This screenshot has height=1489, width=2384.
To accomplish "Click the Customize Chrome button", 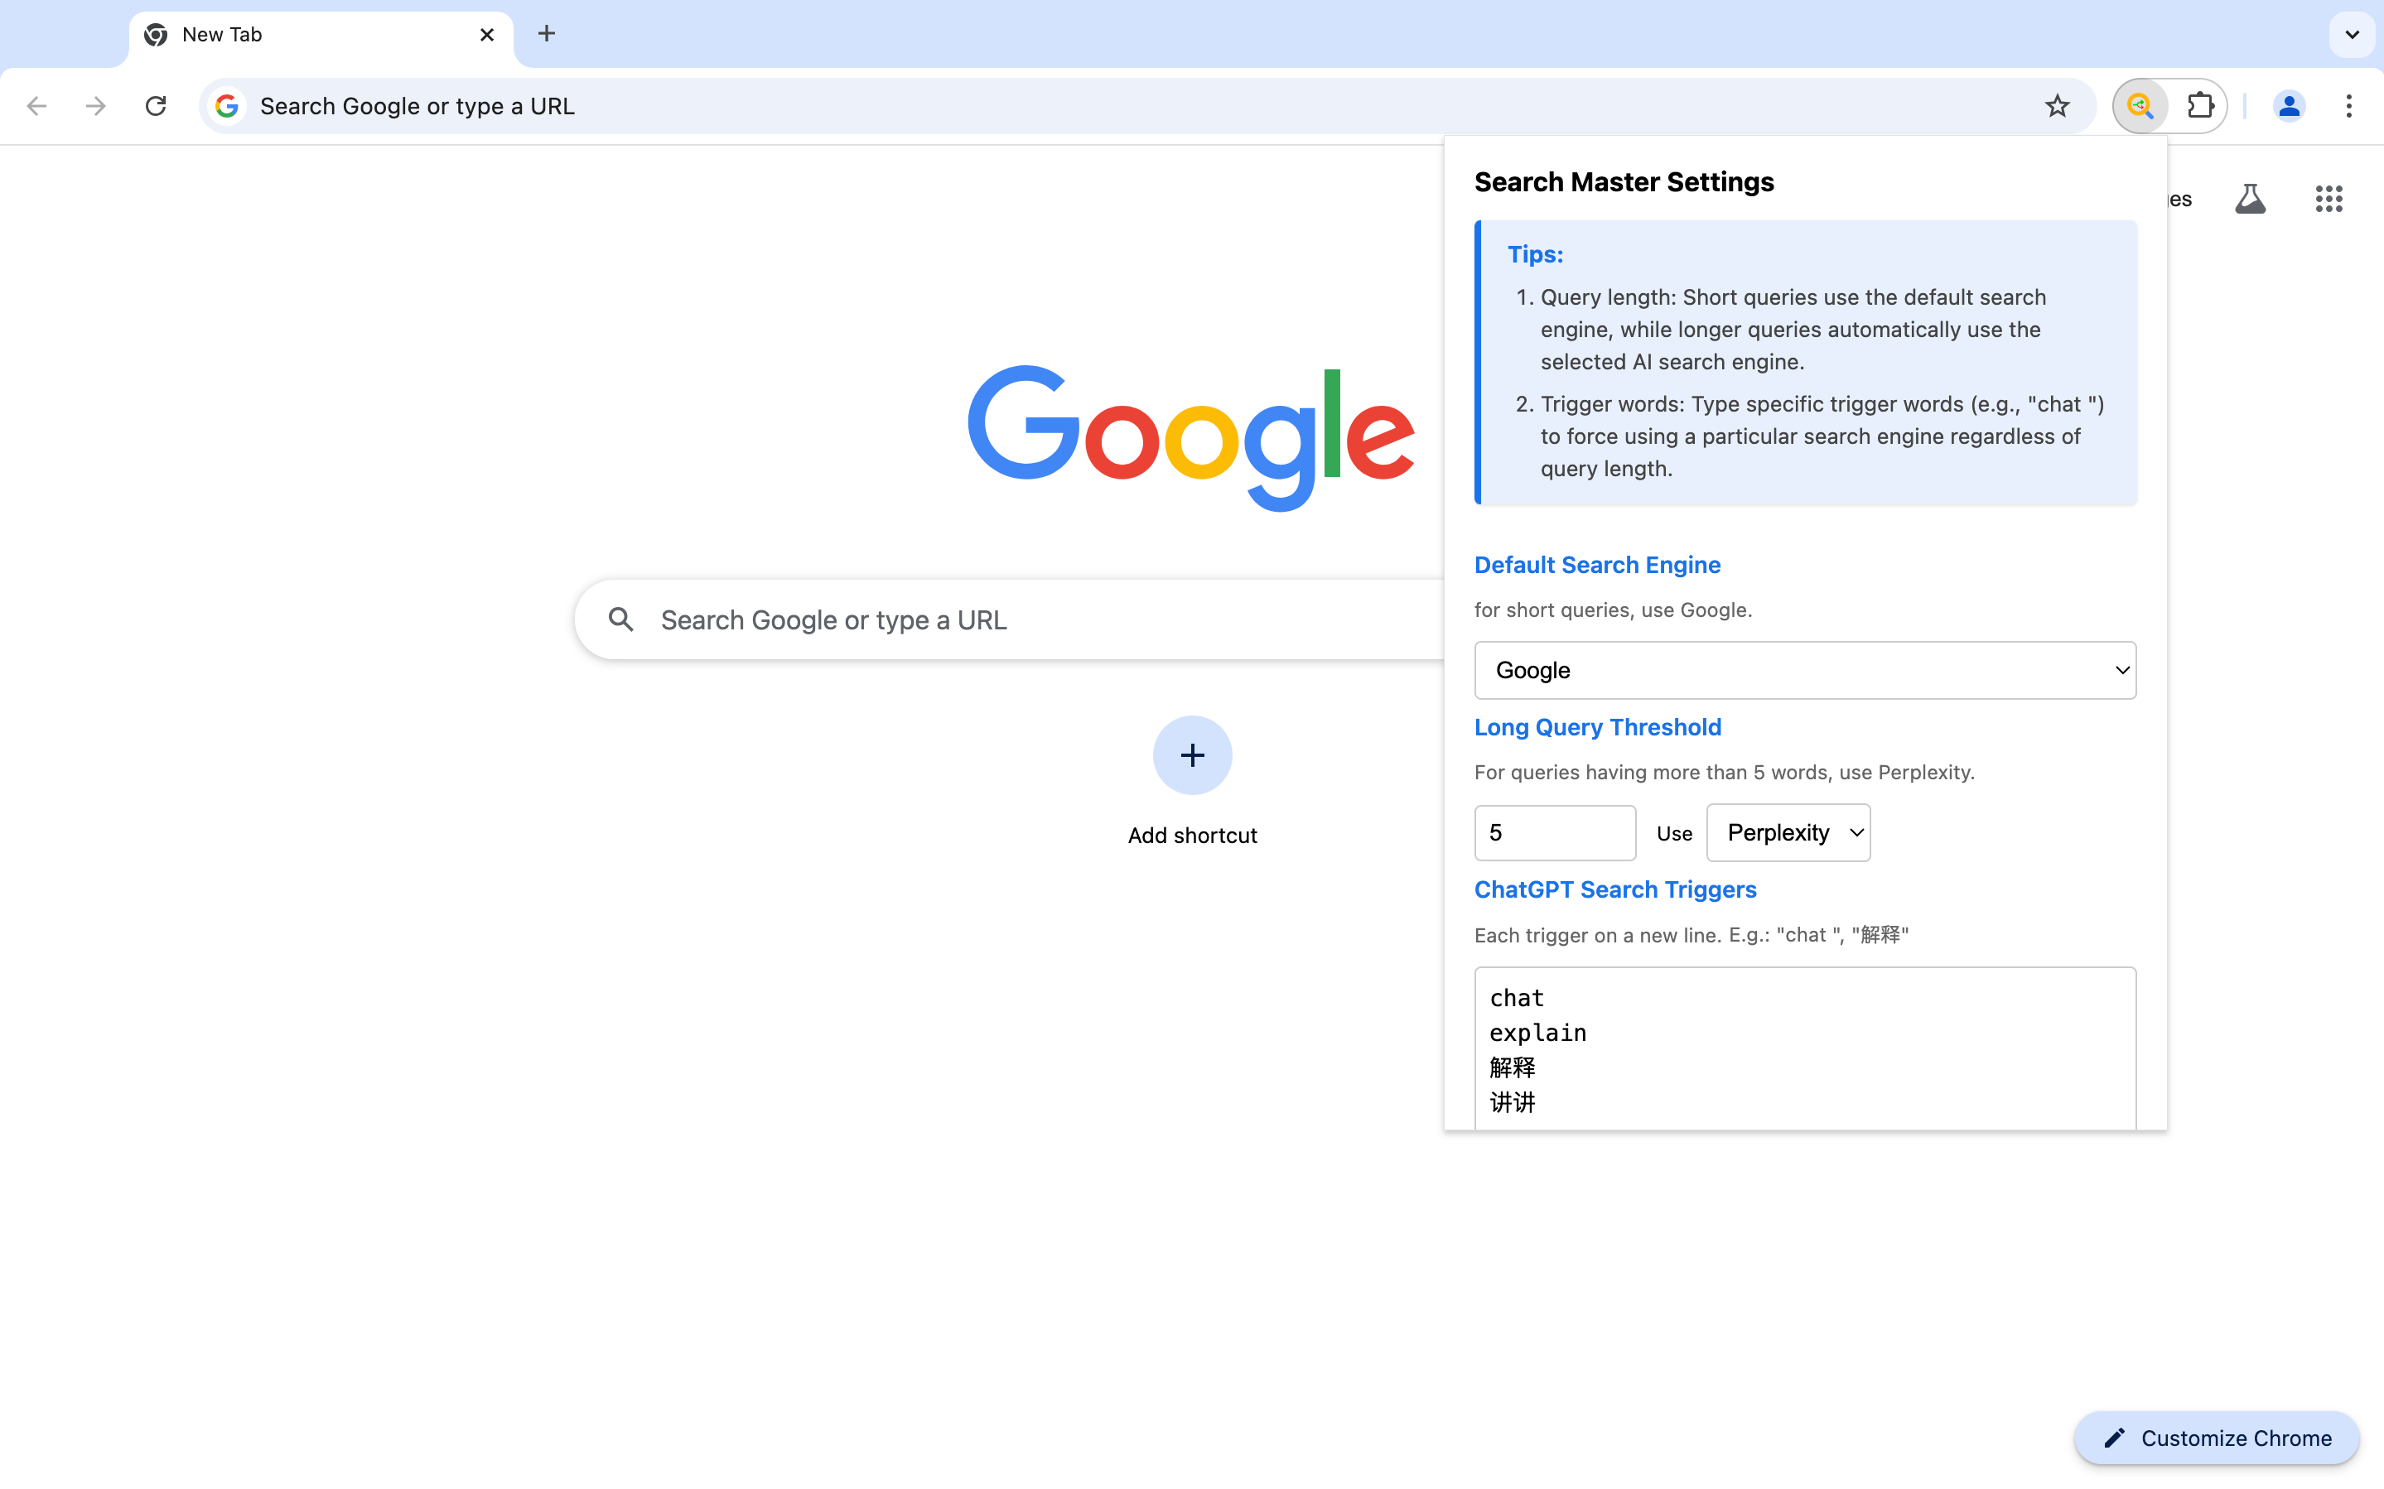I will pyautogui.click(x=2217, y=1438).
